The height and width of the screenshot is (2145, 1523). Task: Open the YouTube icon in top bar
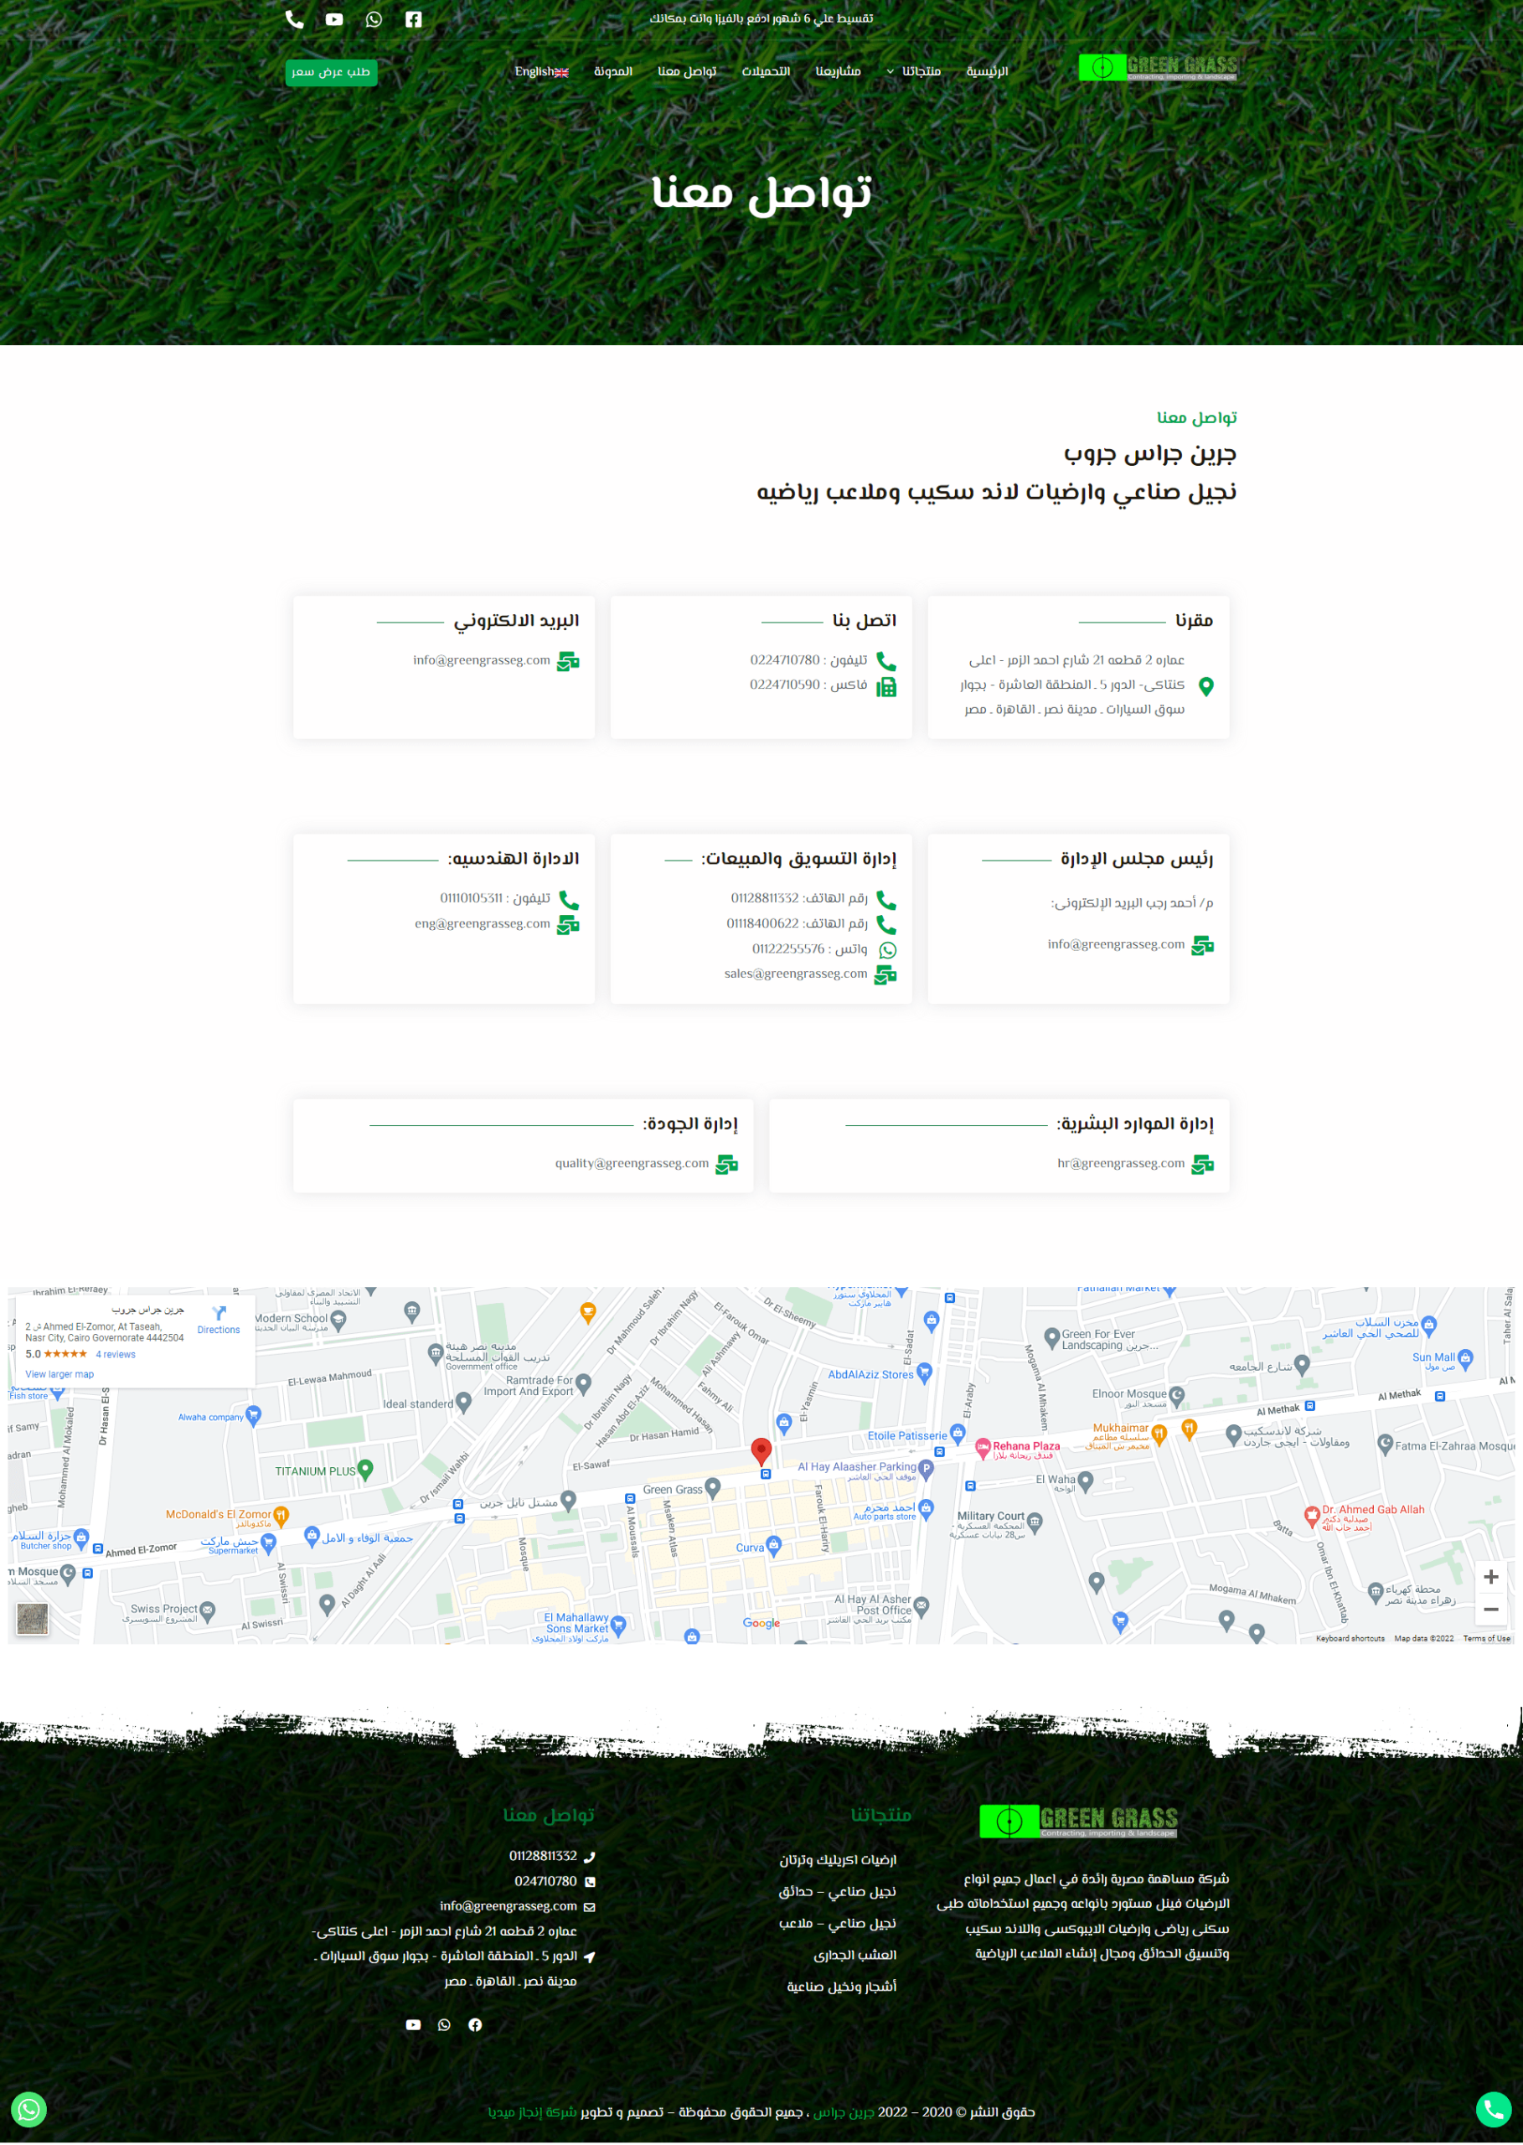click(x=334, y=20)
